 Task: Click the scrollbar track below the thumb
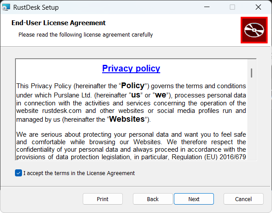[251, 123]
